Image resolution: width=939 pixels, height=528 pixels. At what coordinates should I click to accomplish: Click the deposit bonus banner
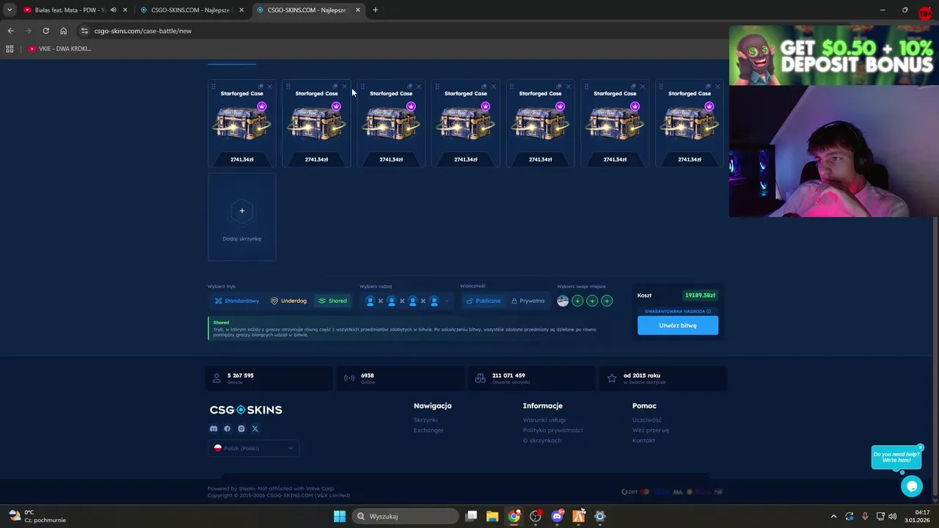point(834,56)
